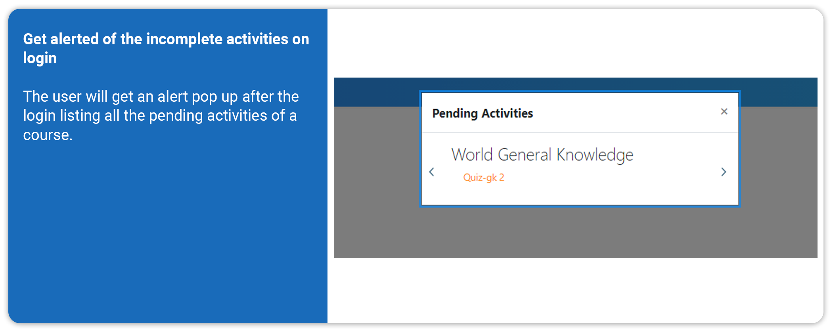Screen dimensions: 833x332
Task: Advance to next pending activity
Action: pyautogui.click(x=724, y=172)
